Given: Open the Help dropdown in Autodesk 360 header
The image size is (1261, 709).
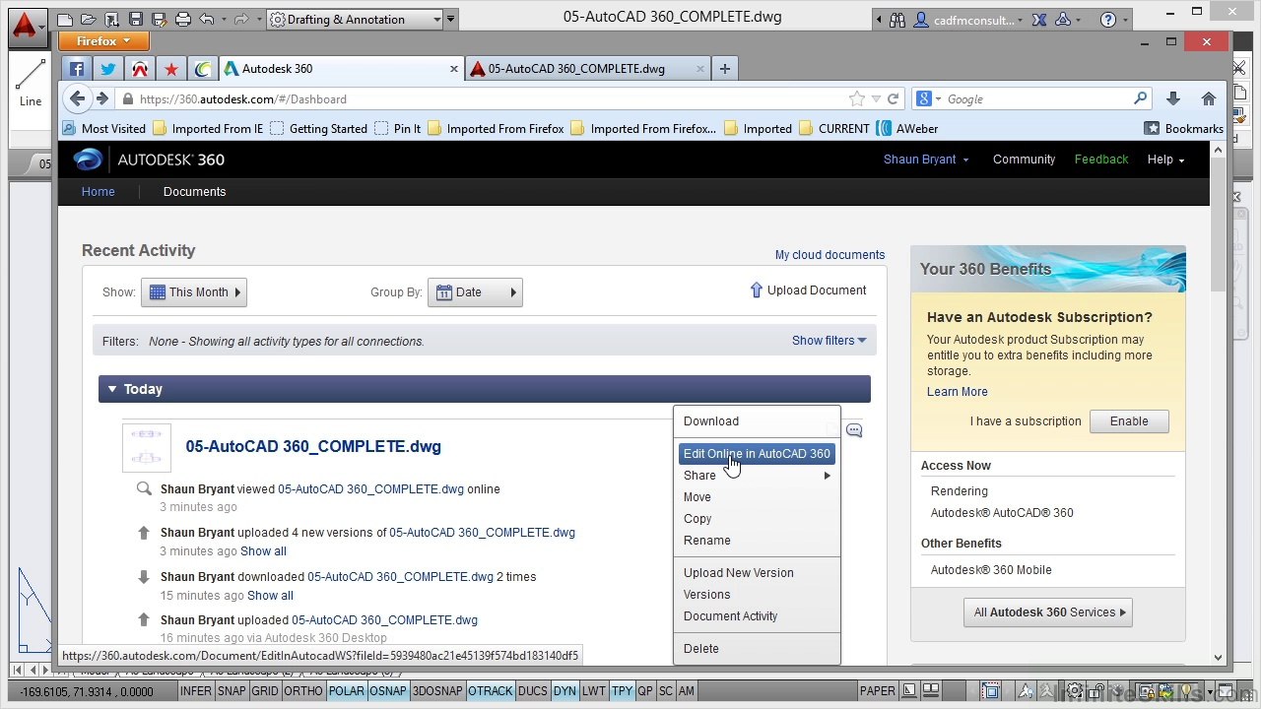Looking at the screenshot, I should point(1165,160).
